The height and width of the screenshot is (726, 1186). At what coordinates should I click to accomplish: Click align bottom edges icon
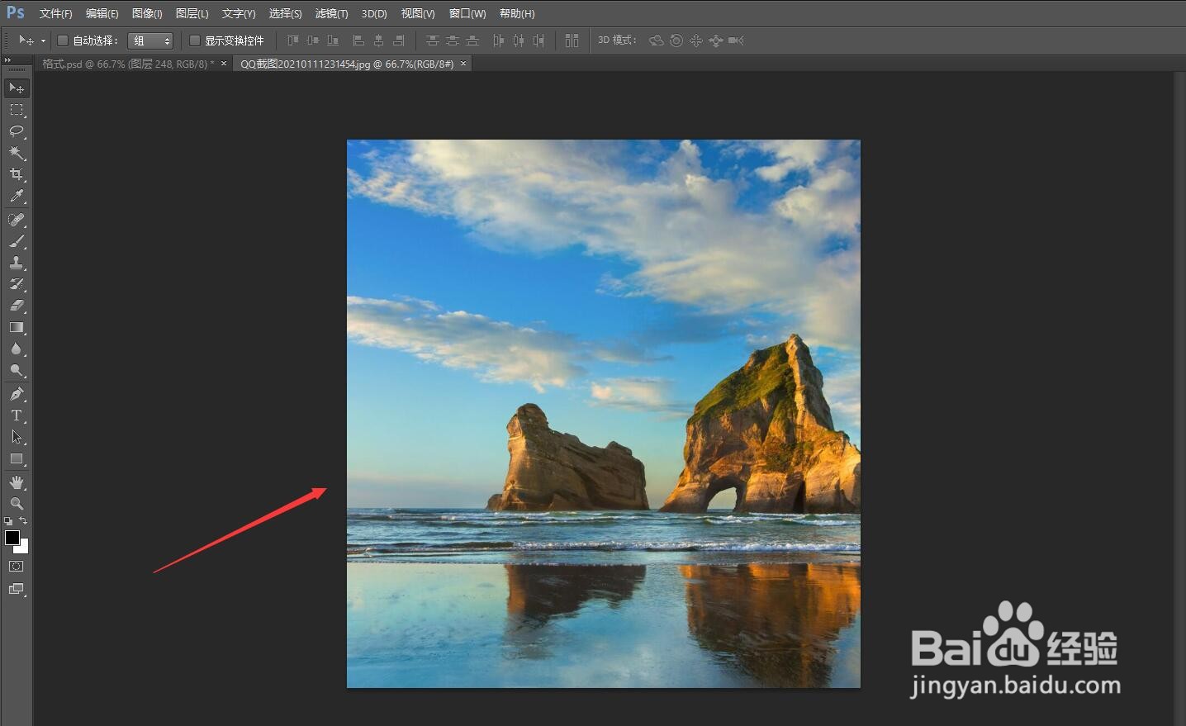[333, 40]
